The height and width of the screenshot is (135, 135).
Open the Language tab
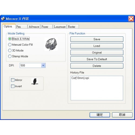tap(60, 27)
